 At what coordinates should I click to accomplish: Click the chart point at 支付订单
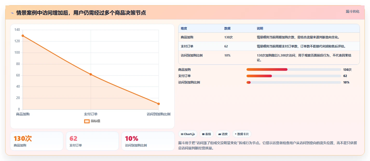(91, 74)
